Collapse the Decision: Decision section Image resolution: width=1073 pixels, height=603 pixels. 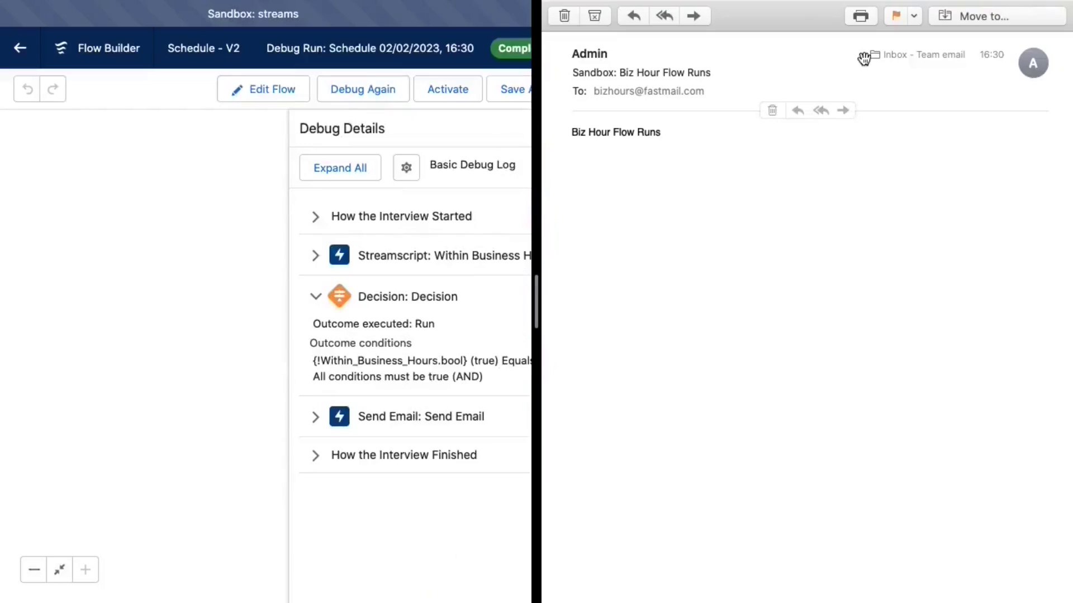click(x=316, y=296)
